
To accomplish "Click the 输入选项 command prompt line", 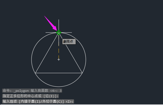I will tap(38, 101).
